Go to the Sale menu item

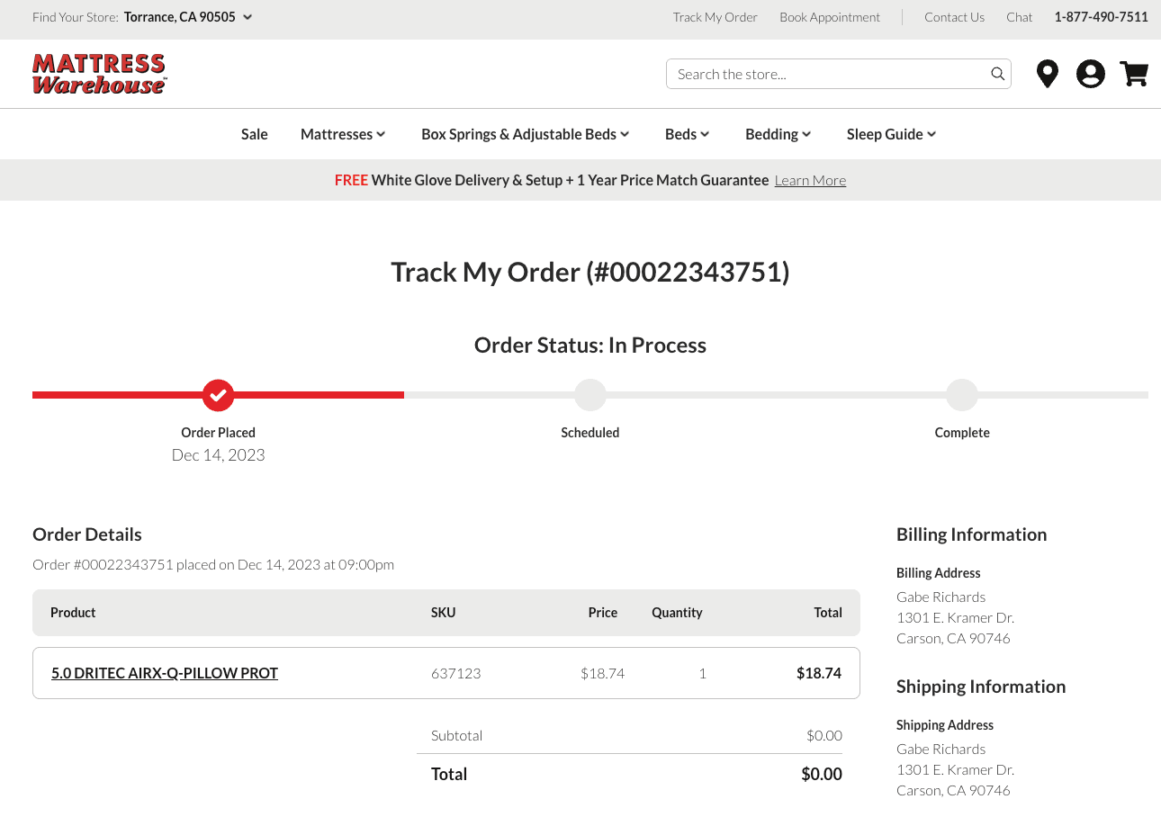pyautogui.click(x=255, y=134)
